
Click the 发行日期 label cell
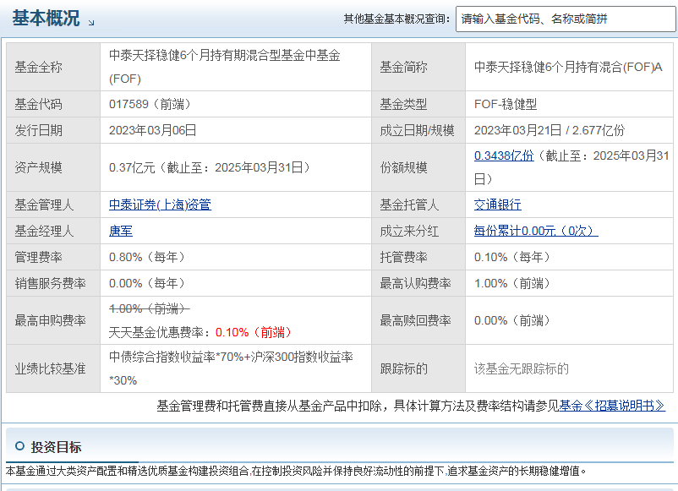tap(53, 130)
